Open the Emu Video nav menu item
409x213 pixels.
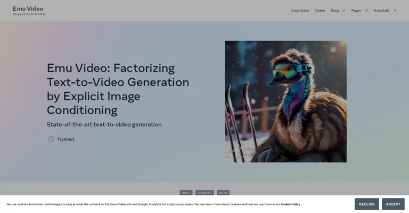pos(300,11)
